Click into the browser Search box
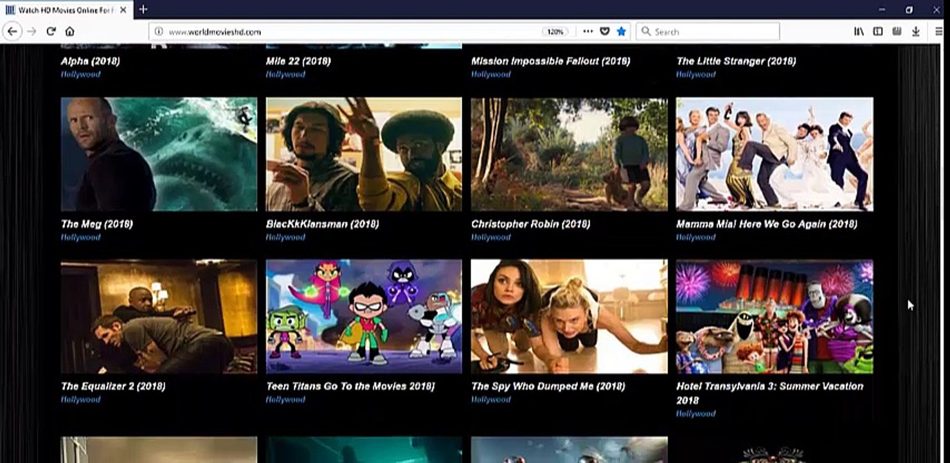The width and height of the screenshot is (950, 463). [x=708, y=32]
